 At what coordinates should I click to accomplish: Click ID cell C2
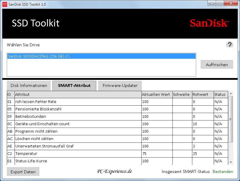pyautogui.click(x=11, y=154)
